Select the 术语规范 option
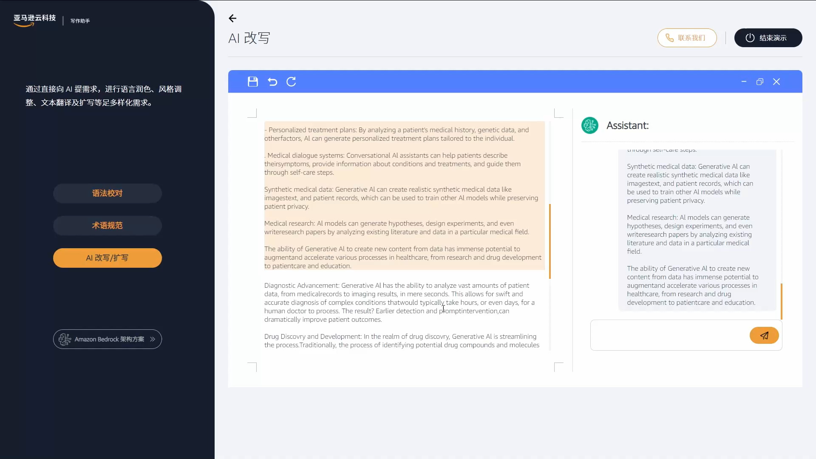This screenshot has width=816, height=459. click(x=107, y=225)
